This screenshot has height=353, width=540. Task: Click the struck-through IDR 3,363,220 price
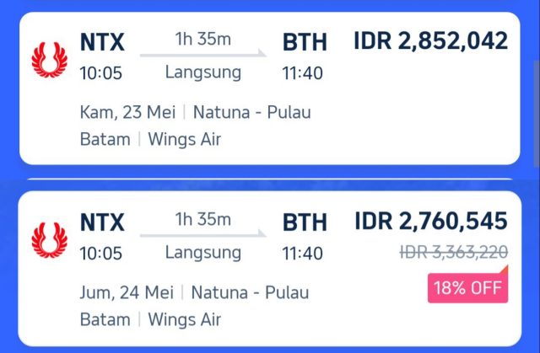(454, 252)
